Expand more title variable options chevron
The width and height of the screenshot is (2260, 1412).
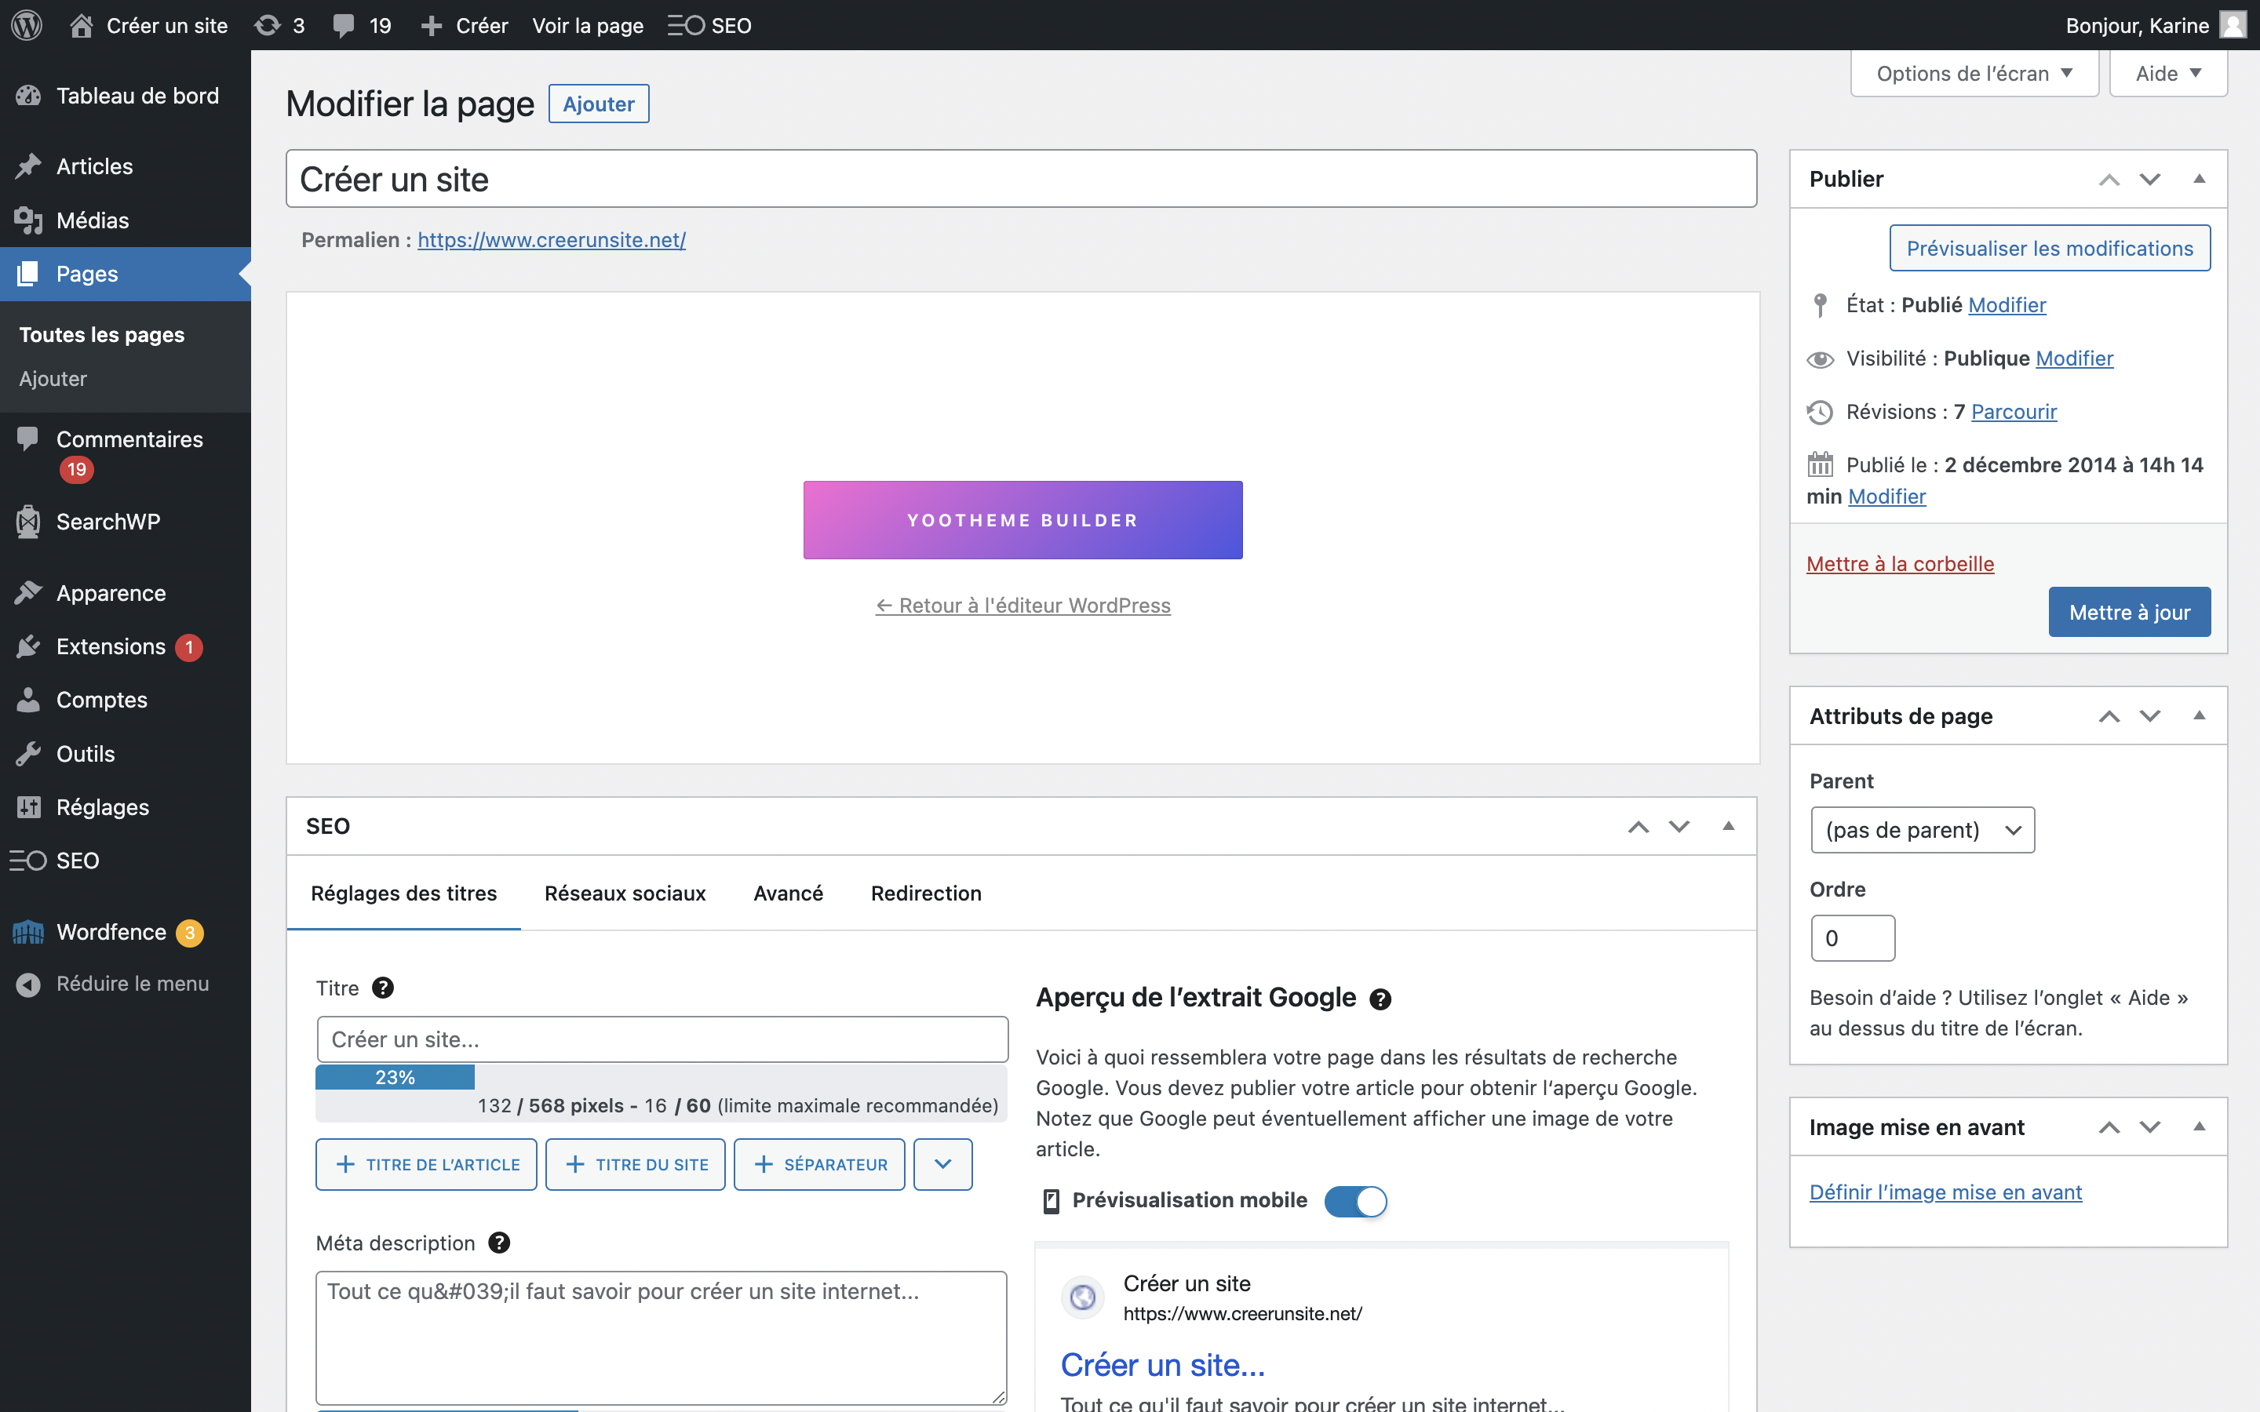[942, 1163]
